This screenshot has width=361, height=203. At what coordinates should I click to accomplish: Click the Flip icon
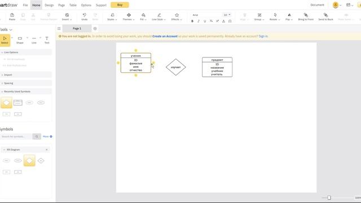pyautogui.click(x=289, y=15)
